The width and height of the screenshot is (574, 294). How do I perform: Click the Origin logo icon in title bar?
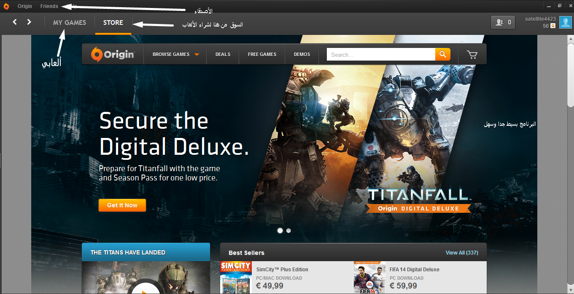[6, 6]
